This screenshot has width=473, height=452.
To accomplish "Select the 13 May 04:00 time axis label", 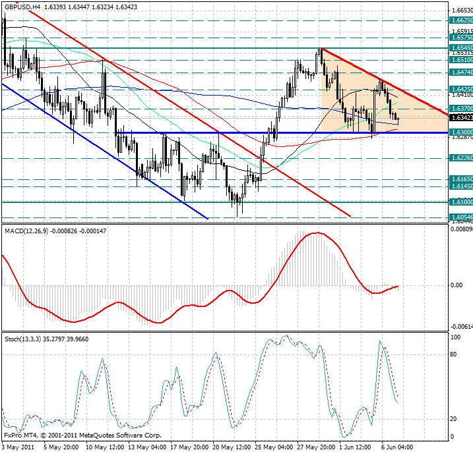I will pos(147,447).
